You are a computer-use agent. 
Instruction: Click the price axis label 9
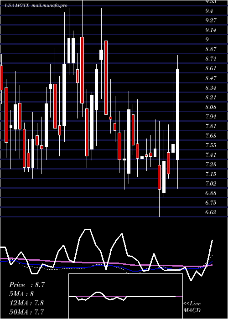[x=207, y=40]
